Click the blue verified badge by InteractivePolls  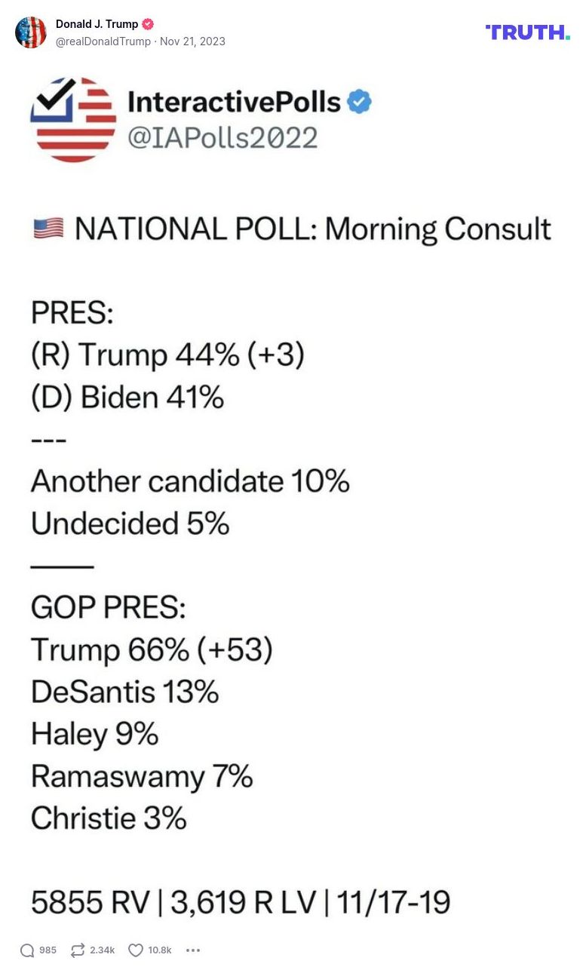[359, 102]
